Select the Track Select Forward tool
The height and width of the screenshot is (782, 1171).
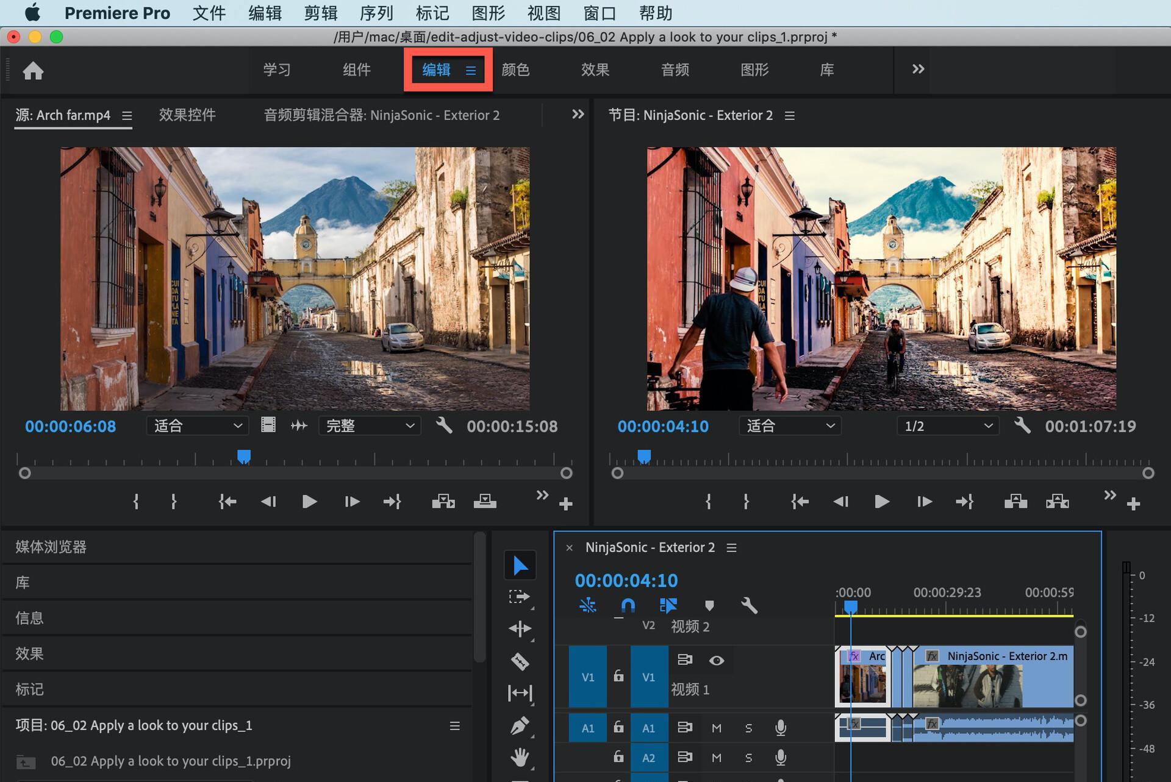(520, 597)
